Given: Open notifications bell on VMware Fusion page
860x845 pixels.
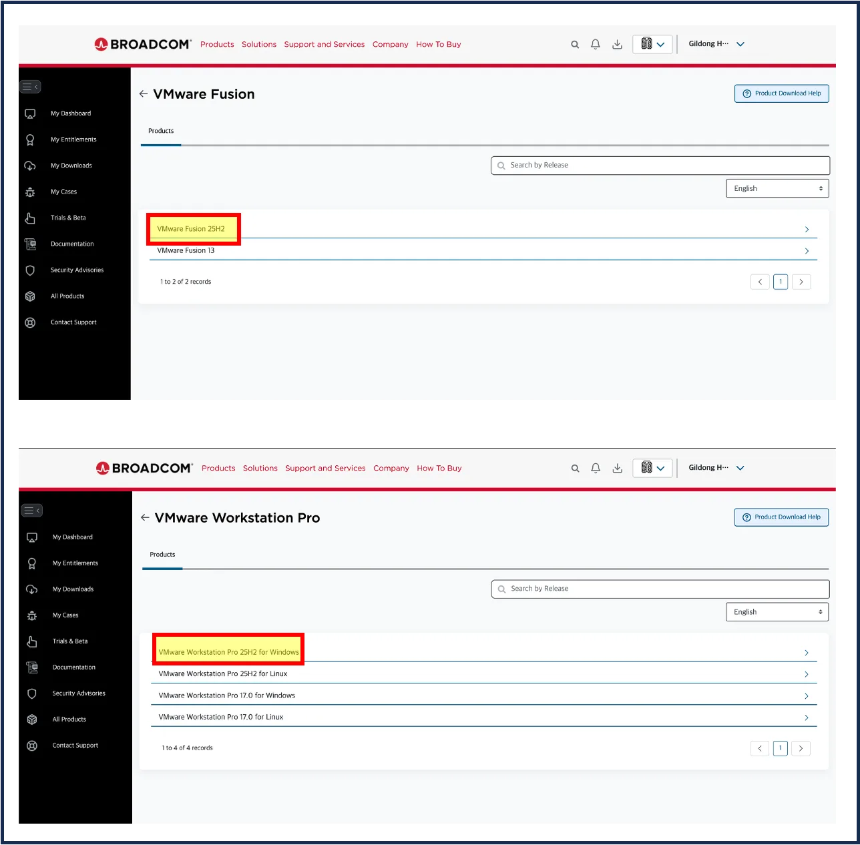Looking at the screenshot, I should 596,44.
